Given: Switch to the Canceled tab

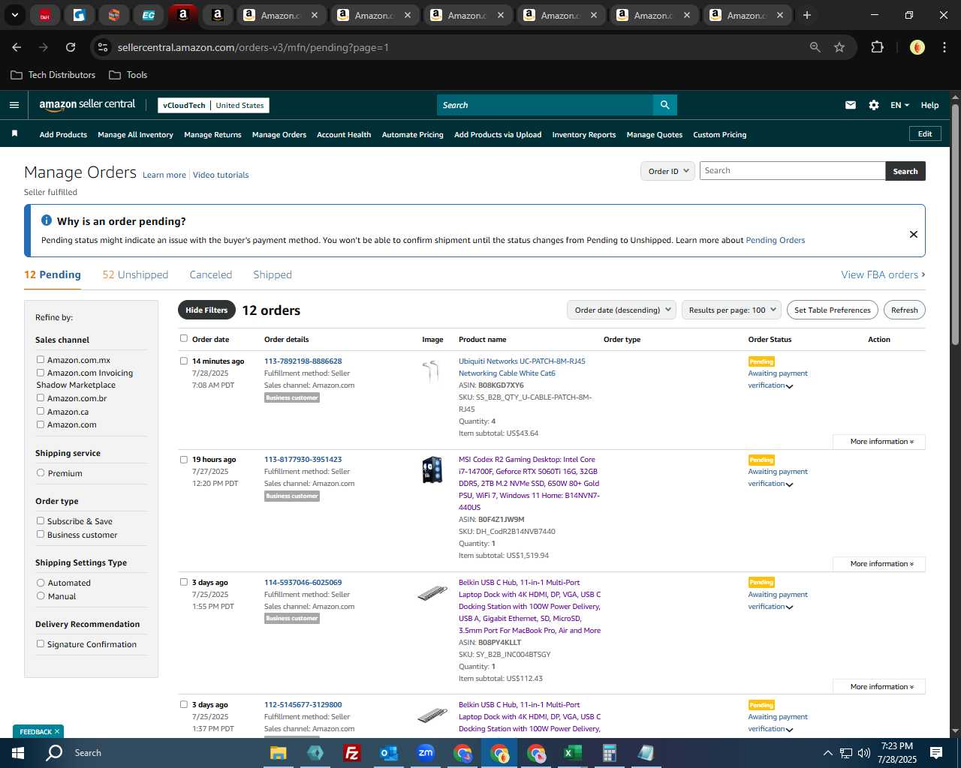Looking at the screenshot, I should [x=211, y=274].
